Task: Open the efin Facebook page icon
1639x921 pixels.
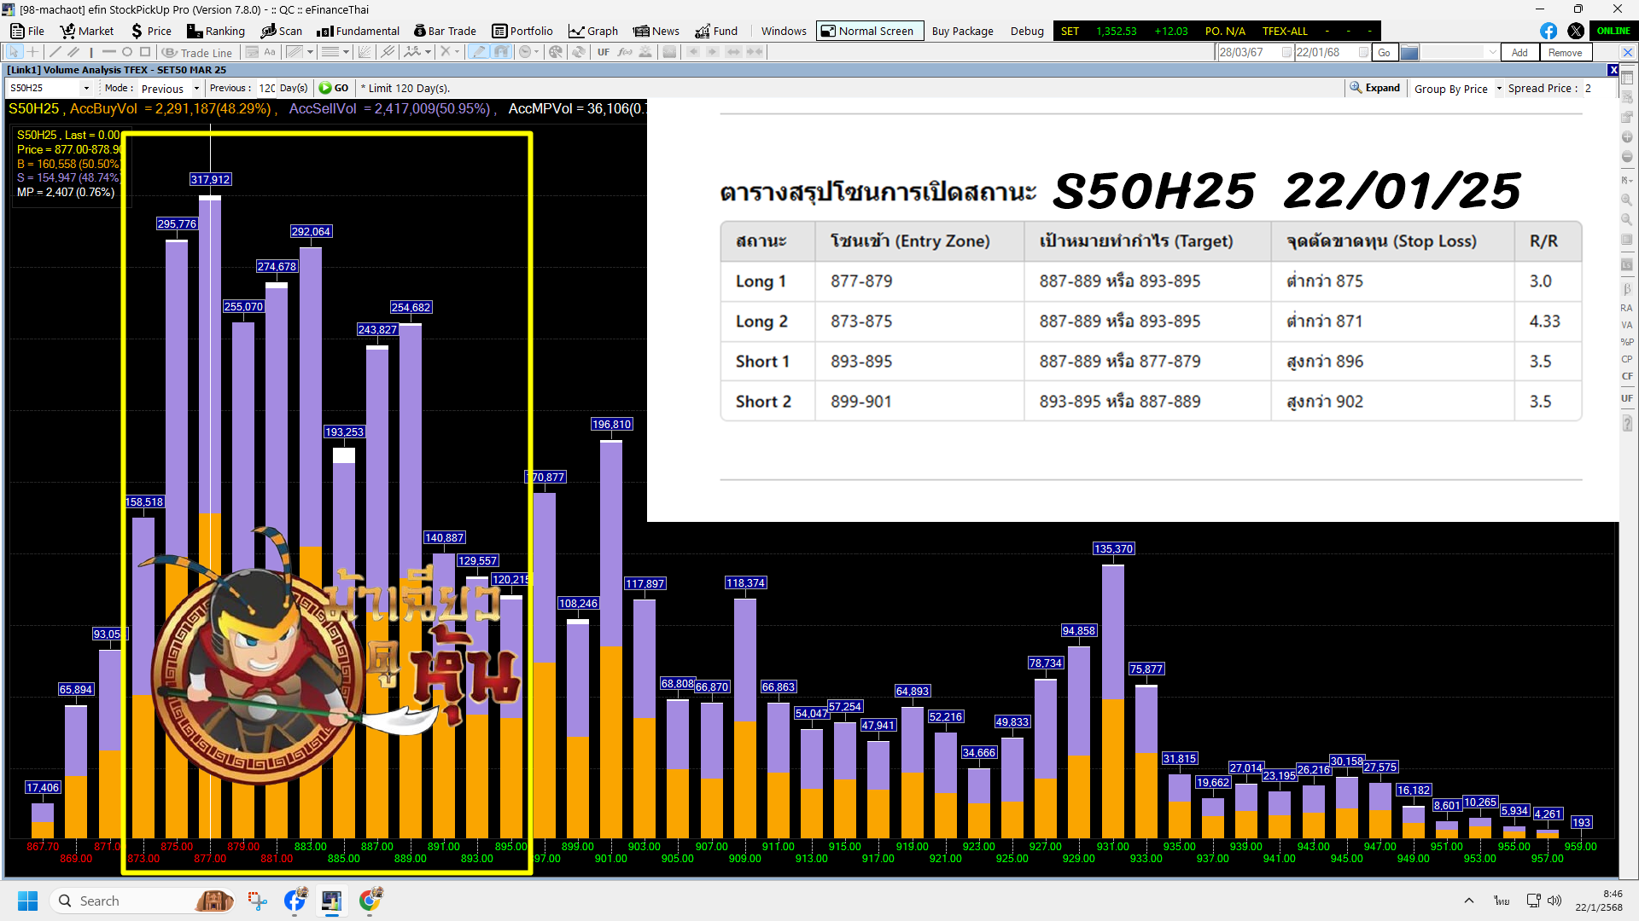Action: coord(1549,31)
